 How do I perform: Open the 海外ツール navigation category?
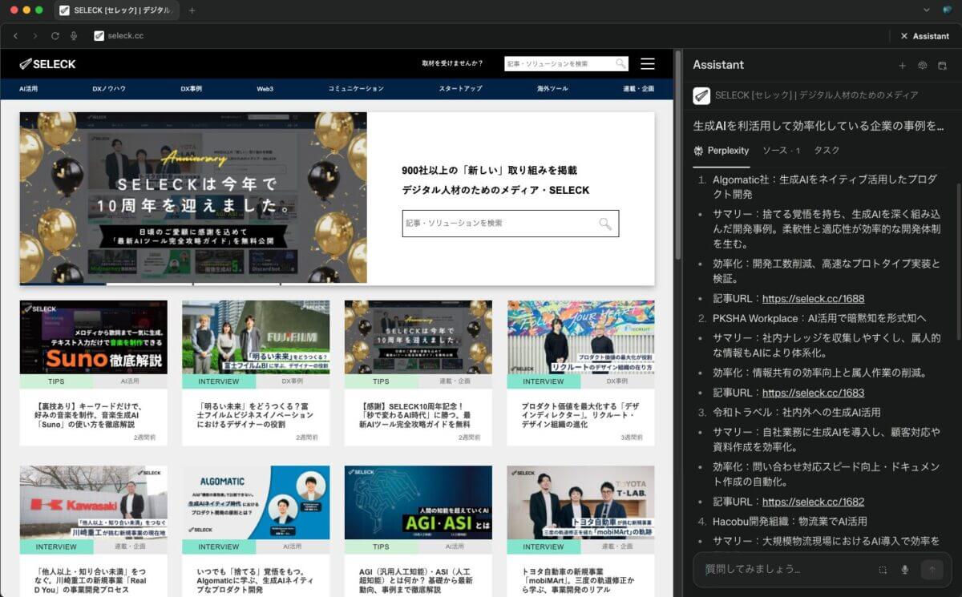coord(552,89)
